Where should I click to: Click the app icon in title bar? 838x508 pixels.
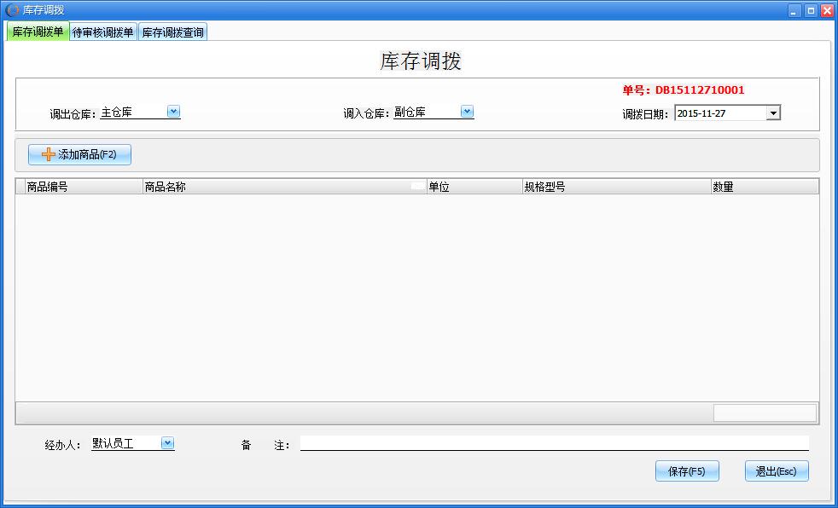coord(12,10)
